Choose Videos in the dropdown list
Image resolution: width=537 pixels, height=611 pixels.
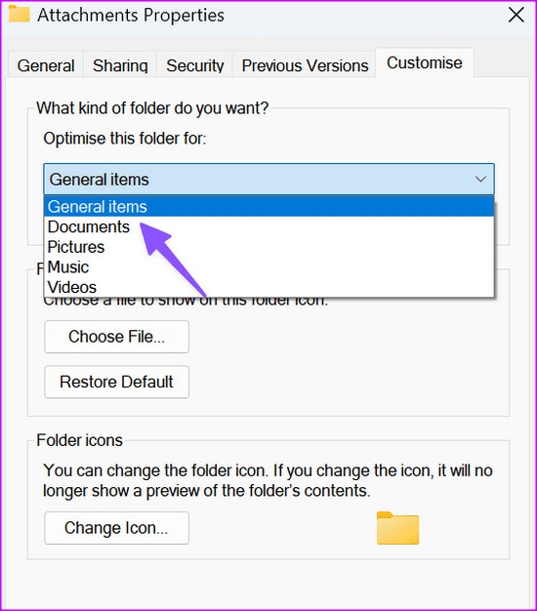[268, 287]
